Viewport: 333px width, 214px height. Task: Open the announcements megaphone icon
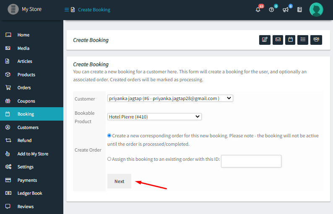[286, 10]
